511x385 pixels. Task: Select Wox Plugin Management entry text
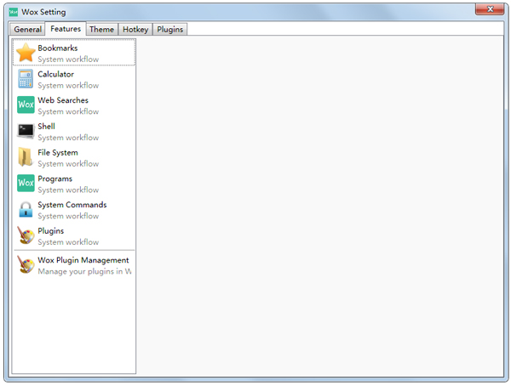[83, 260]
